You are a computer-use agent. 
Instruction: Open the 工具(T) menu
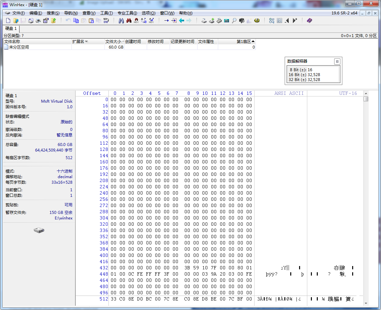(106, 13)
